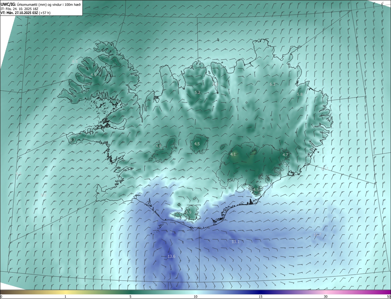This screenshot has height=299, width=391.
Task: Select the 13.1 value south of the coast
Action: 235,242
